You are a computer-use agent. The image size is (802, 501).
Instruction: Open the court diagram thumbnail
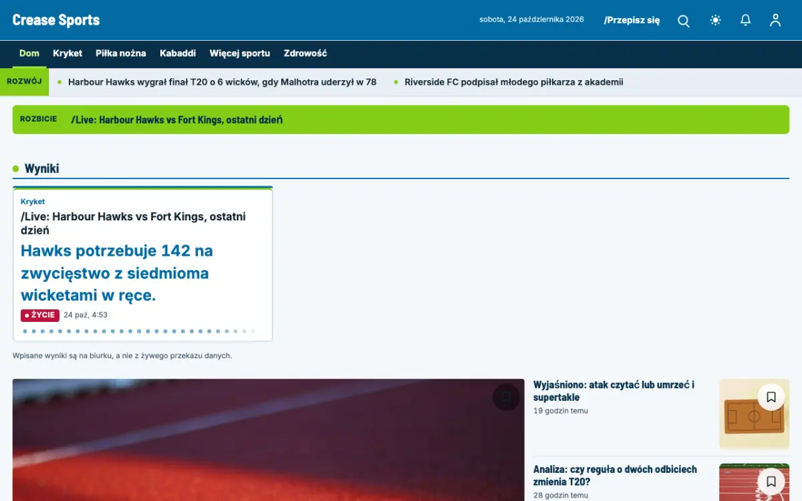[x=754, y=414]
